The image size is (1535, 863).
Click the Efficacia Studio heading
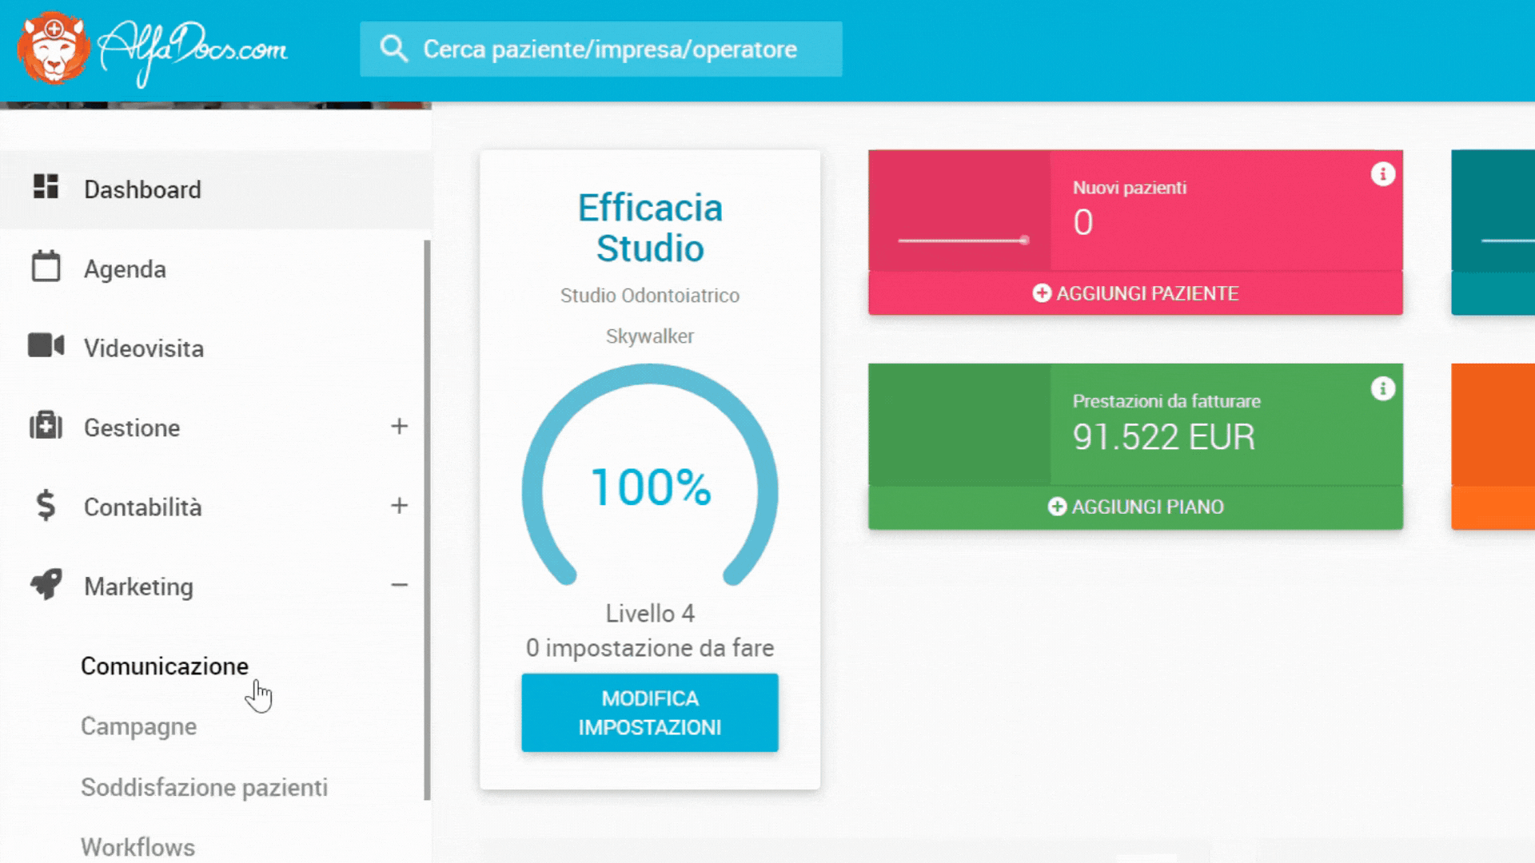[650, 228]
